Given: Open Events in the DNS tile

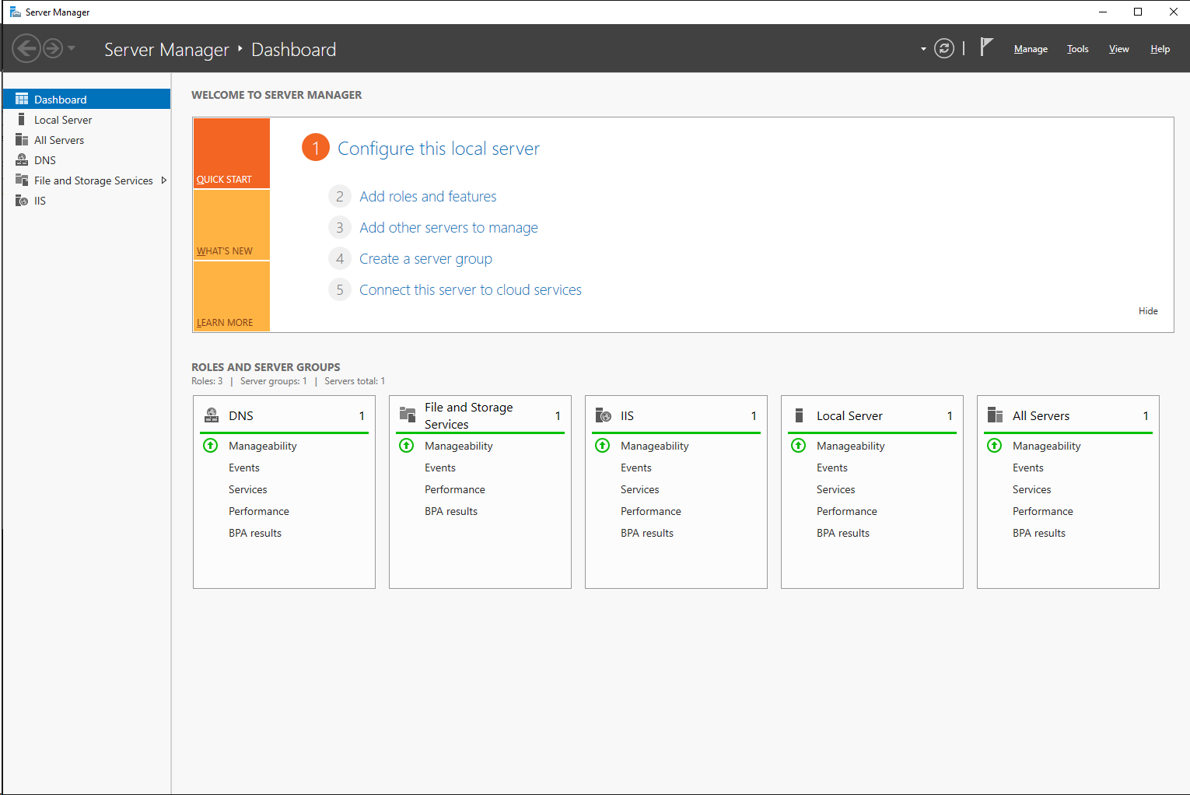Looking at the screenshot, I should pyautogui.click(x=244, y=468).
